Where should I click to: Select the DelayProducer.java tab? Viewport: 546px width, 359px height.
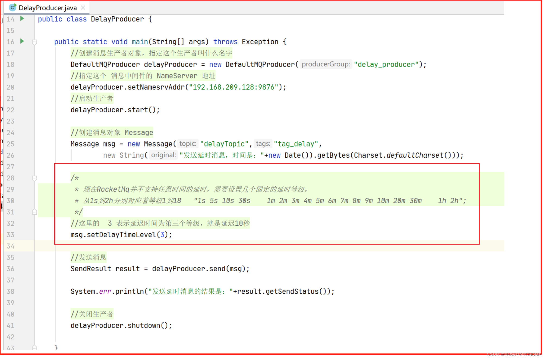48,8
